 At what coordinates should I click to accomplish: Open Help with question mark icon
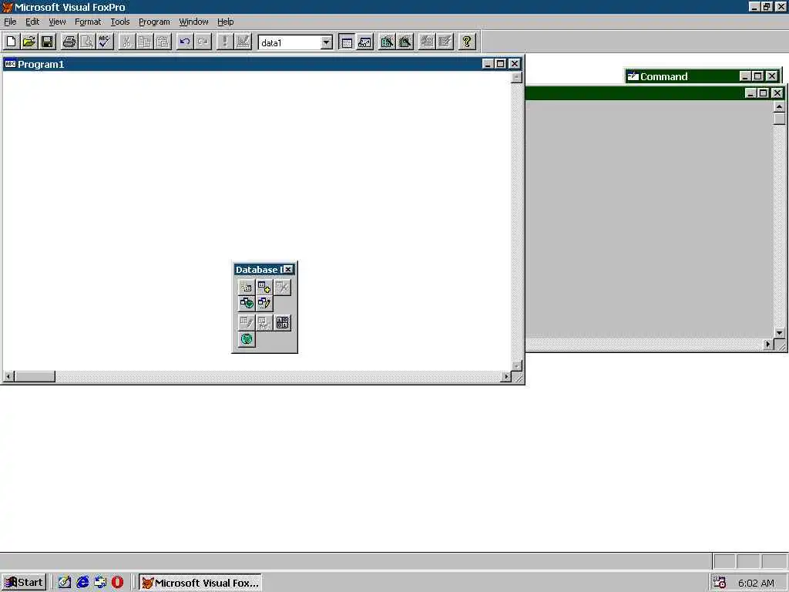(x=467, y=42)
